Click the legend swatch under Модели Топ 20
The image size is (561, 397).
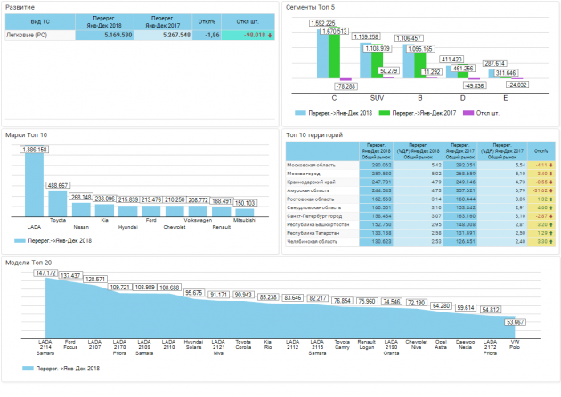(20, 367)
